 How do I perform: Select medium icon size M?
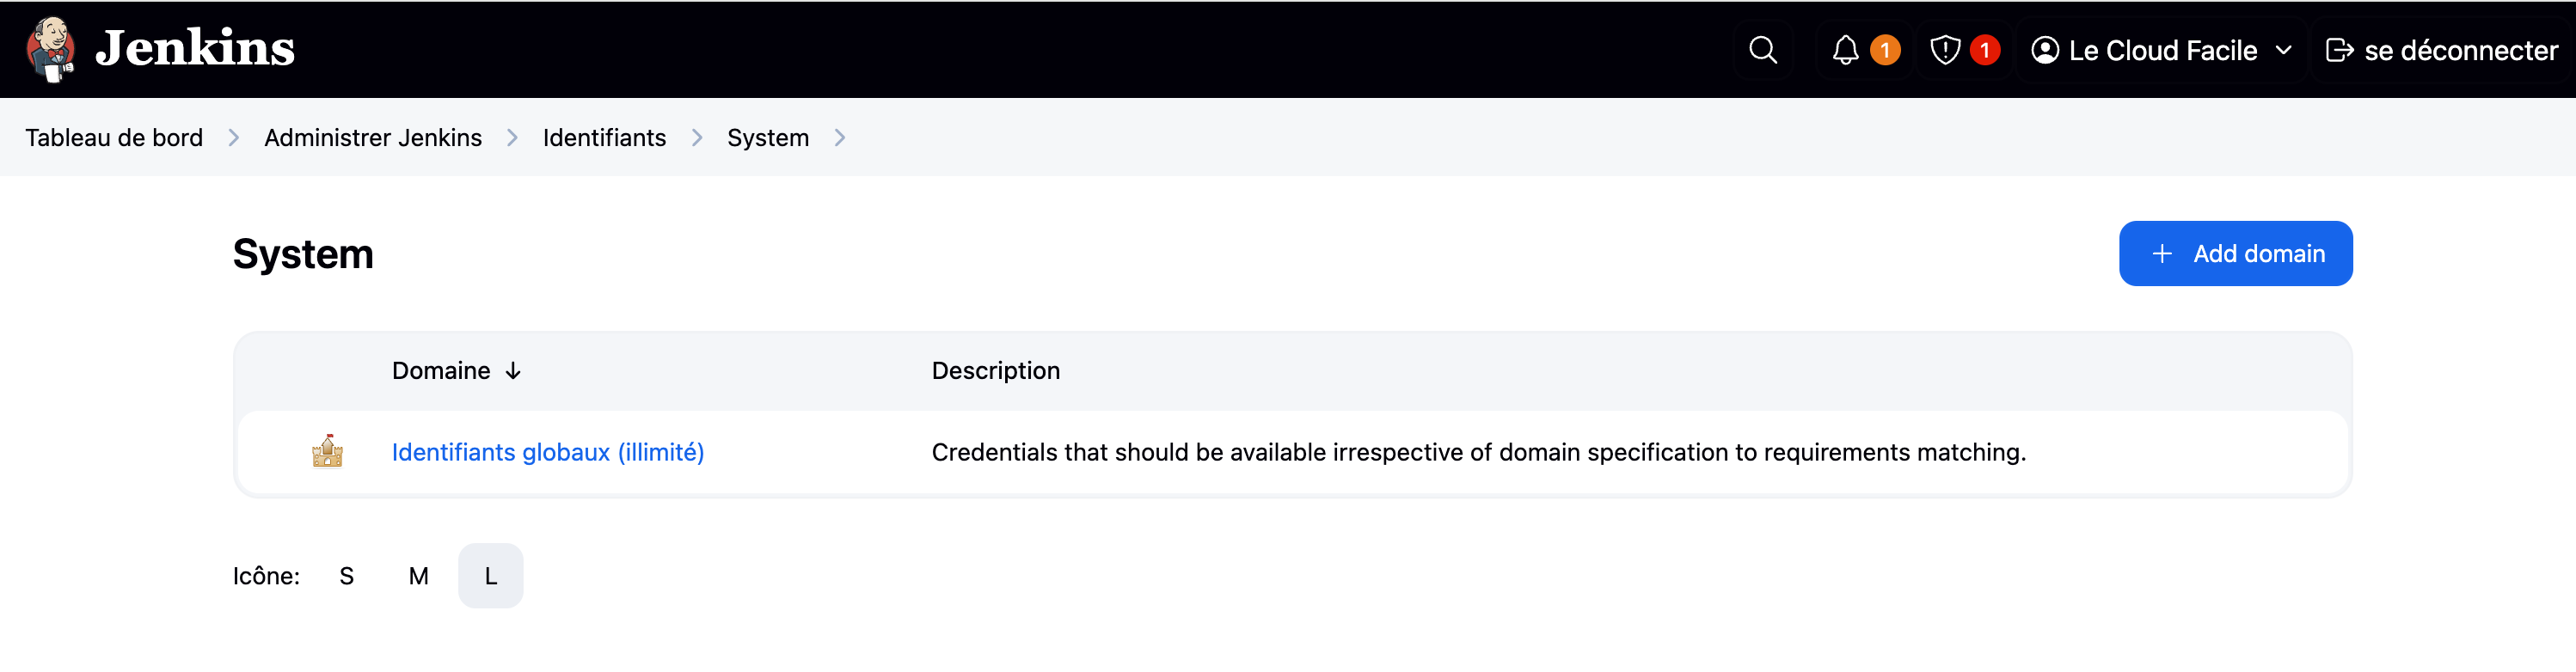(418, 576)
